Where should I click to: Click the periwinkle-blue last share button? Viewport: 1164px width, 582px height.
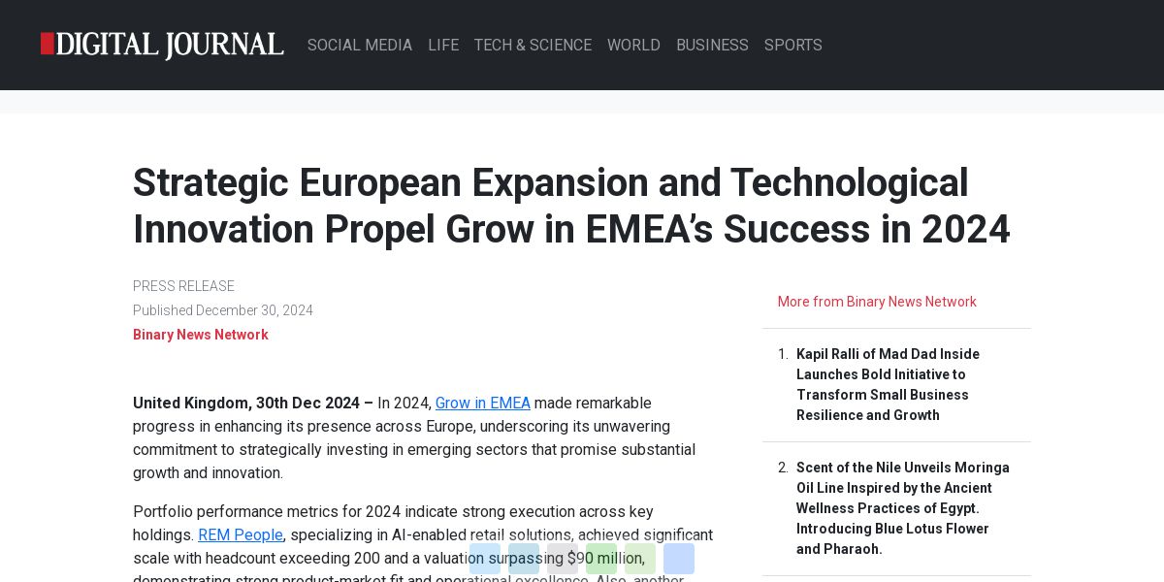pos(679,559)
